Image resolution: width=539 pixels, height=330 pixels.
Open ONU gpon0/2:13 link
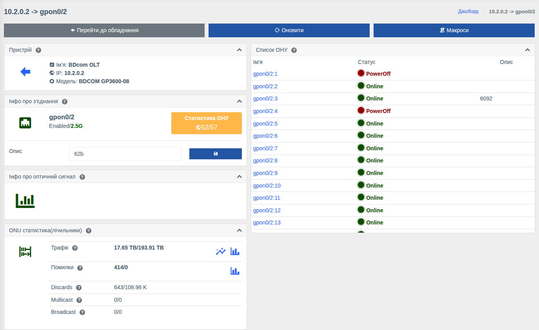(267, 222)
